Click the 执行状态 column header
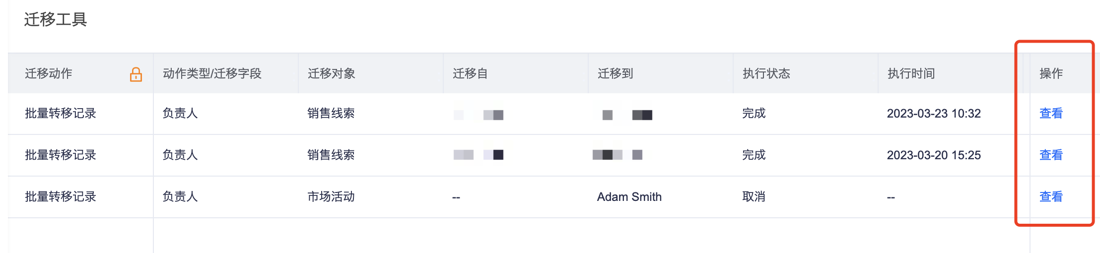 pyautogui.click(x=766, y=74)
